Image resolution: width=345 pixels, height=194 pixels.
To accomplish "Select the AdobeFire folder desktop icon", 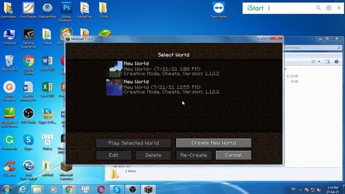I will [x=85, y=10].
